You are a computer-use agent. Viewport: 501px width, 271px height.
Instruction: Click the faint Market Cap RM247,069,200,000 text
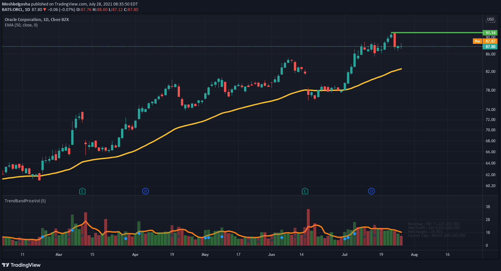click(x=437, y=236)
